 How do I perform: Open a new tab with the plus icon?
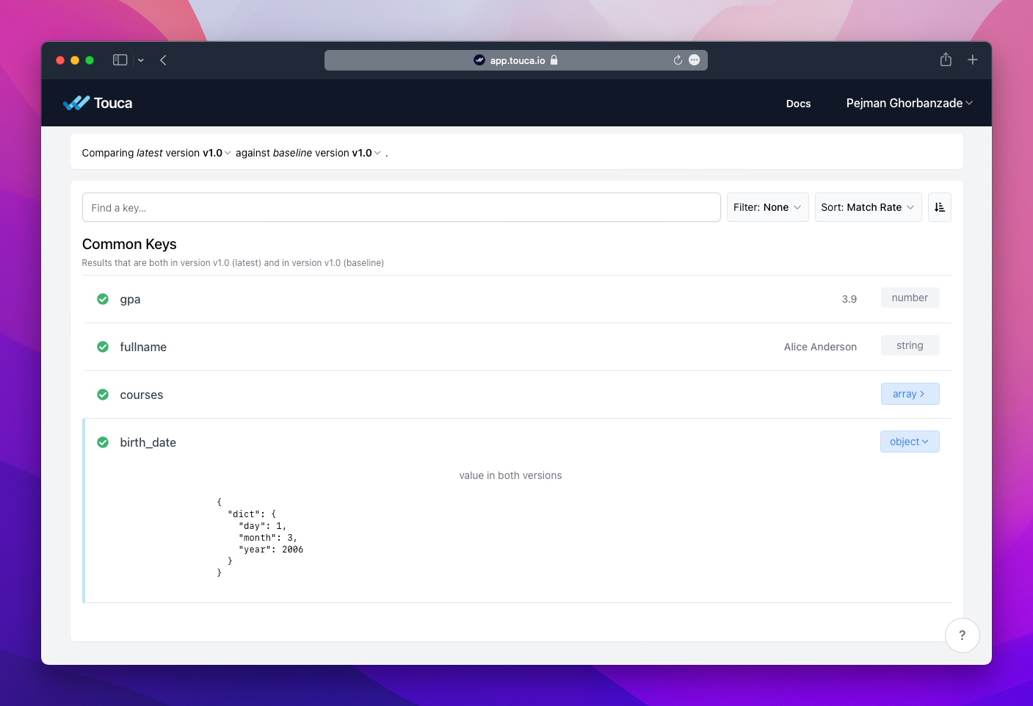coord(972,60)
